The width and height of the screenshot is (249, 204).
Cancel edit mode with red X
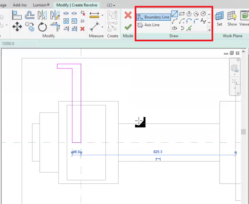pyautogui.click(x=128, y=15)
